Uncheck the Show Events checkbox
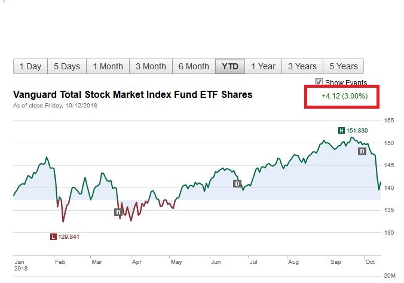Viewport: 404px width, 283px height. coord(319,82)
